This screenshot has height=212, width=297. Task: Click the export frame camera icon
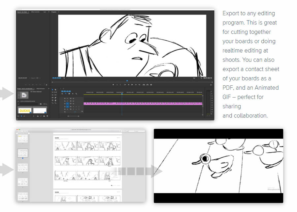click(151, 85)
